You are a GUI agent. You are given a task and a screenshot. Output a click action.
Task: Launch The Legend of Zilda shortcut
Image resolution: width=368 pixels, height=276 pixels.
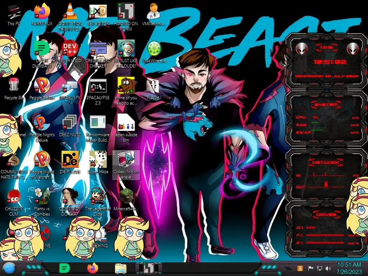click(98, 203)
